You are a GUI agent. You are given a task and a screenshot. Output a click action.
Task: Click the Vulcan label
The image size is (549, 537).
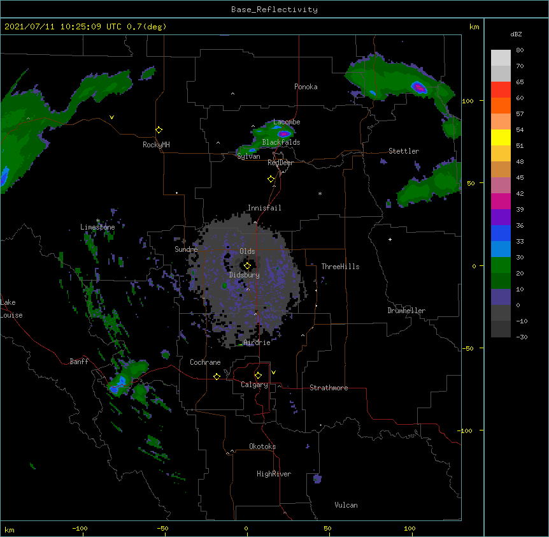346,505
